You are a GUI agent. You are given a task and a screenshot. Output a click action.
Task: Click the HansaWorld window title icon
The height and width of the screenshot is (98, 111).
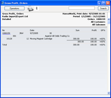pyautogui.click(x=2, y=3)
